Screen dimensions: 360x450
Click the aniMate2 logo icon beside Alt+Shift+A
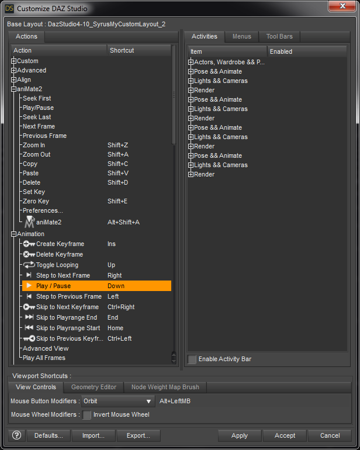[29, 222]
